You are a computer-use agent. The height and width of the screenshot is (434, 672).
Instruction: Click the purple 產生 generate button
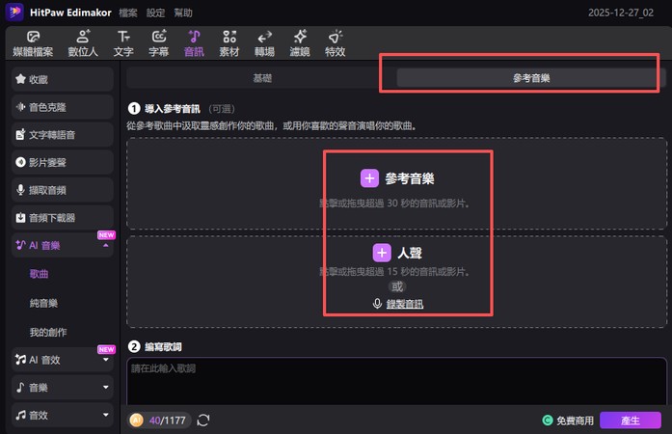(x=630, y=420)
